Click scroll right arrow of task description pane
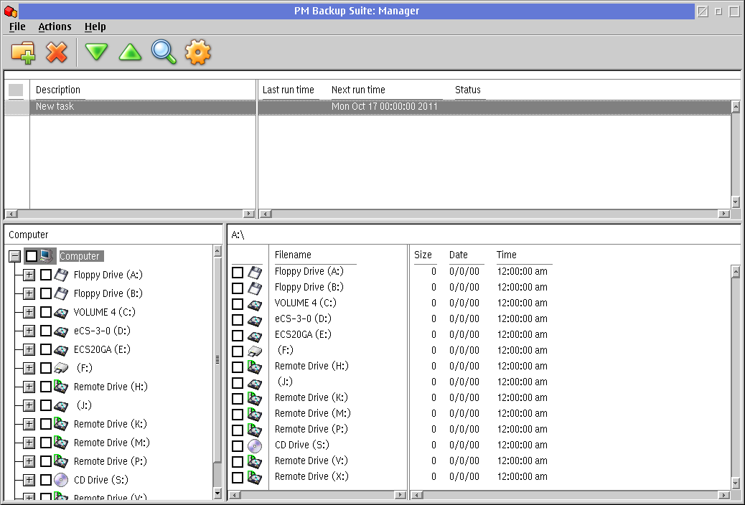The image size is (745, 505). [x=248, y=214]
